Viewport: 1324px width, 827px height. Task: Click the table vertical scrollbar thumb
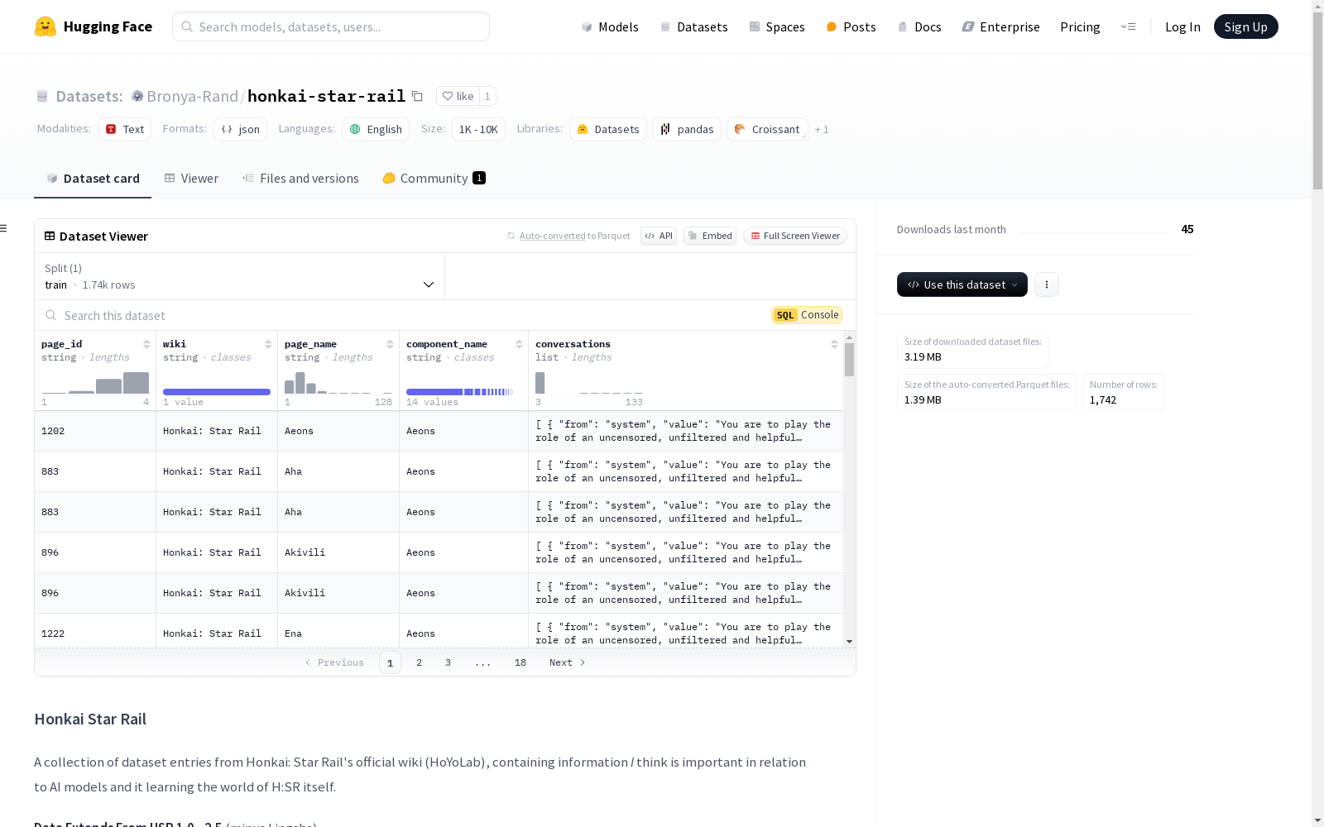pos(849,360)
